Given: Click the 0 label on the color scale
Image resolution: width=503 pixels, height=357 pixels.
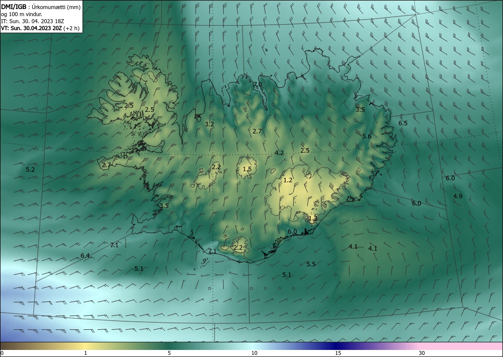Looking at the screenshot, I should [x=2, y=353].
